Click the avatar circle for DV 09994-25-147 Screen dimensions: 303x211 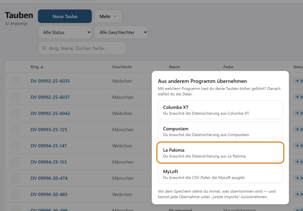tap(15, 146)
